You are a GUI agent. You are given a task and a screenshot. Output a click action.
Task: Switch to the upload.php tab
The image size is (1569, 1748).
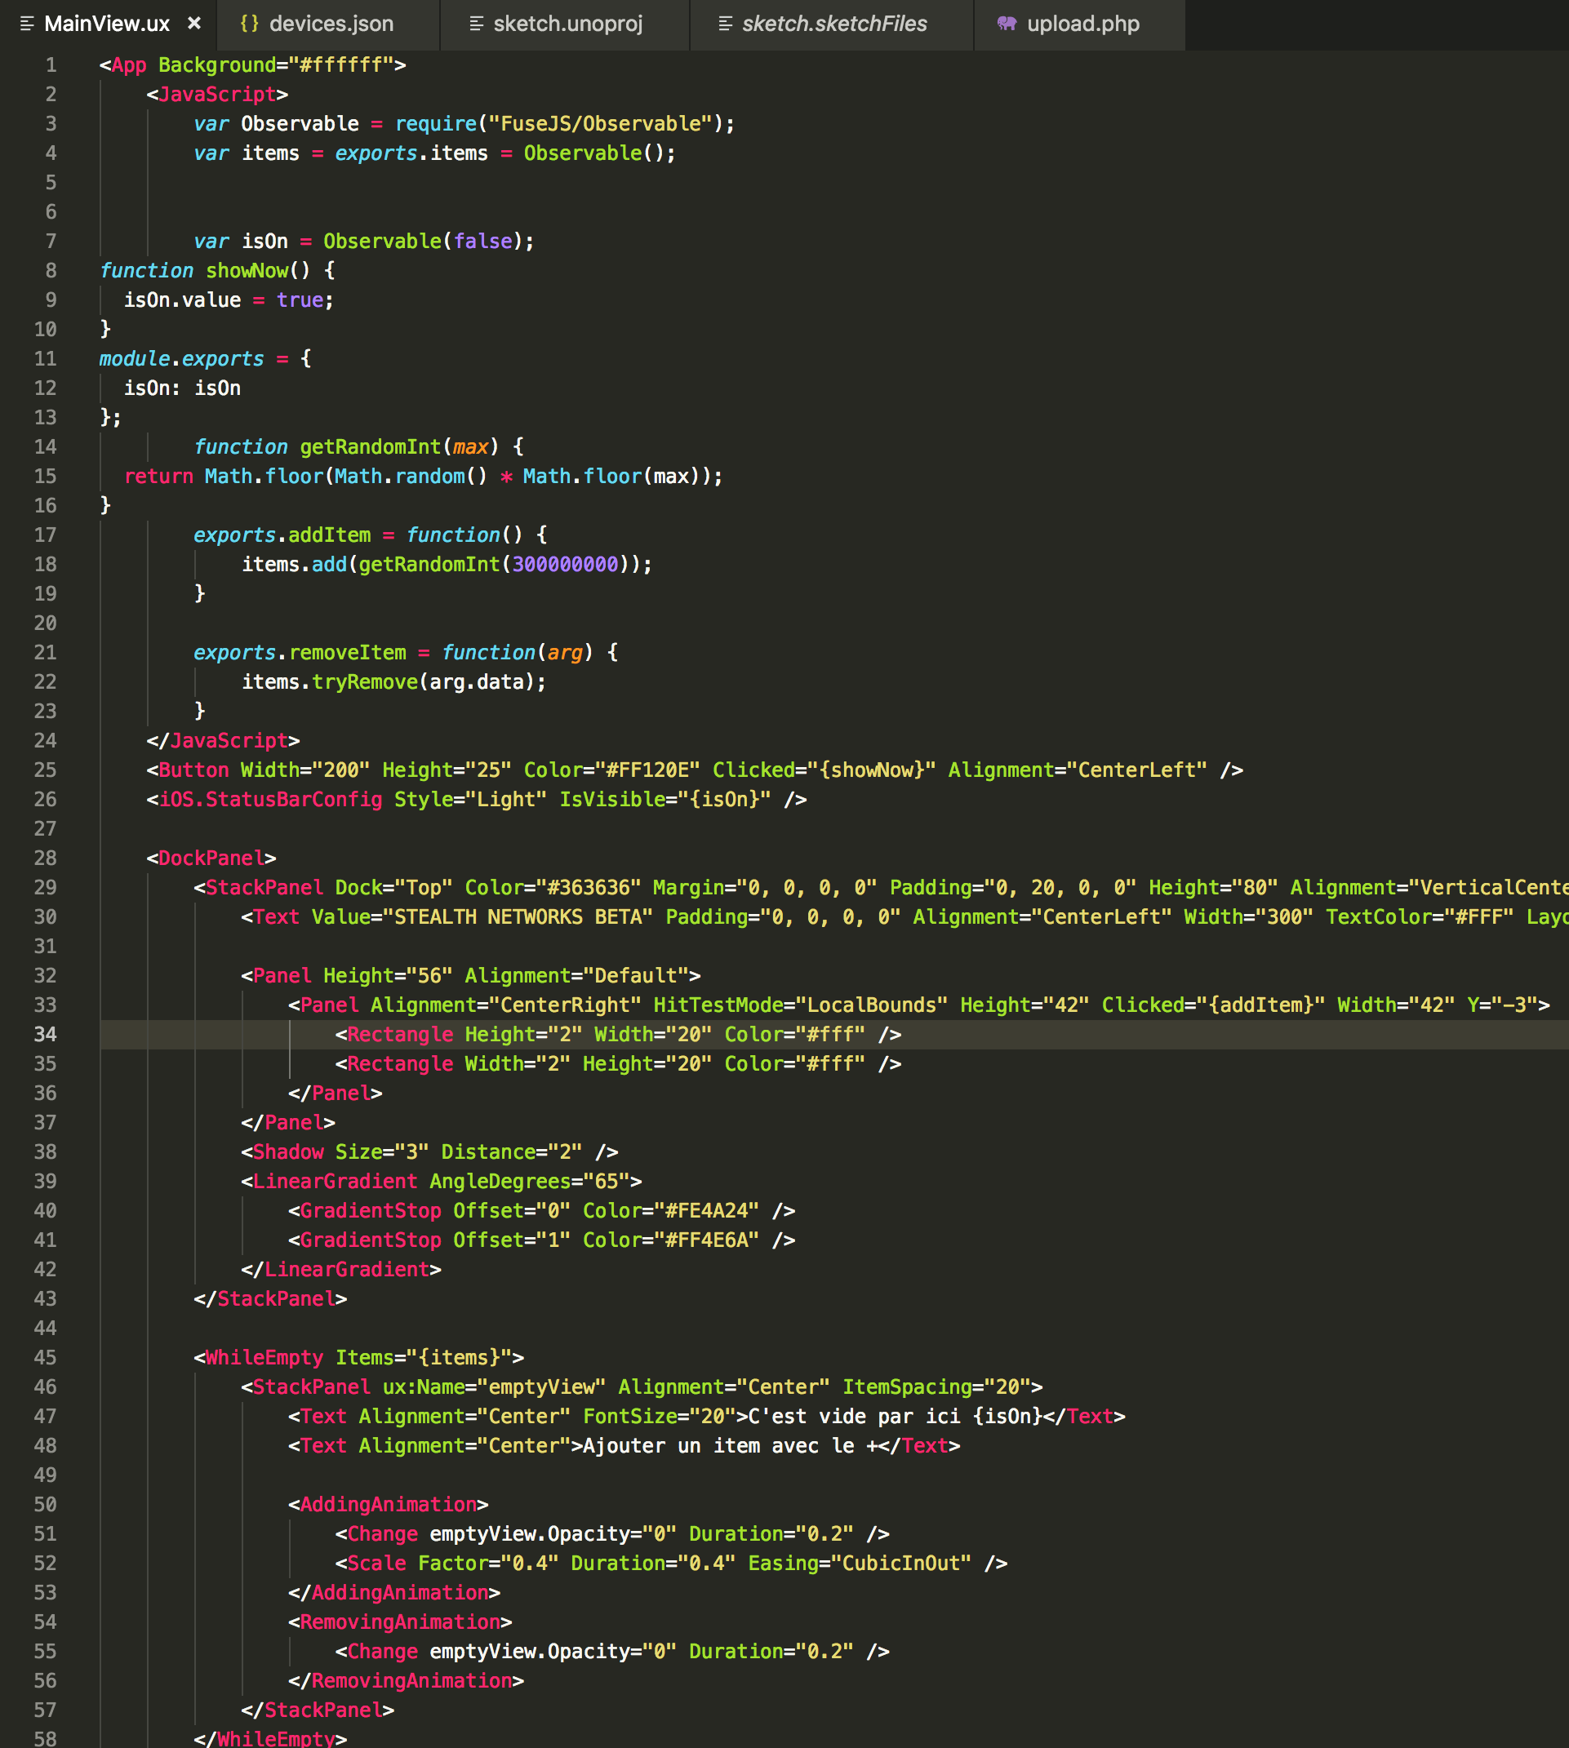click(x=1082, y=24)
